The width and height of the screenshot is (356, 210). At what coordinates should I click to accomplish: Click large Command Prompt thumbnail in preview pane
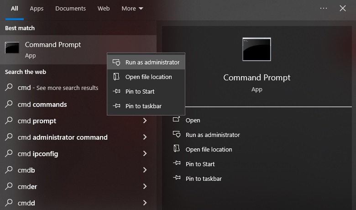[x=257, y=49]
